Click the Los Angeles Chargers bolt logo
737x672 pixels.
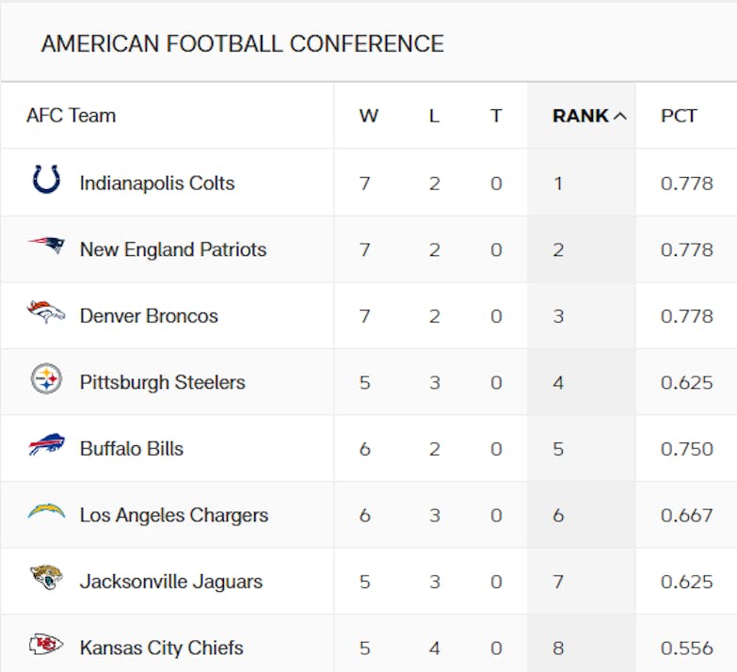46,513
